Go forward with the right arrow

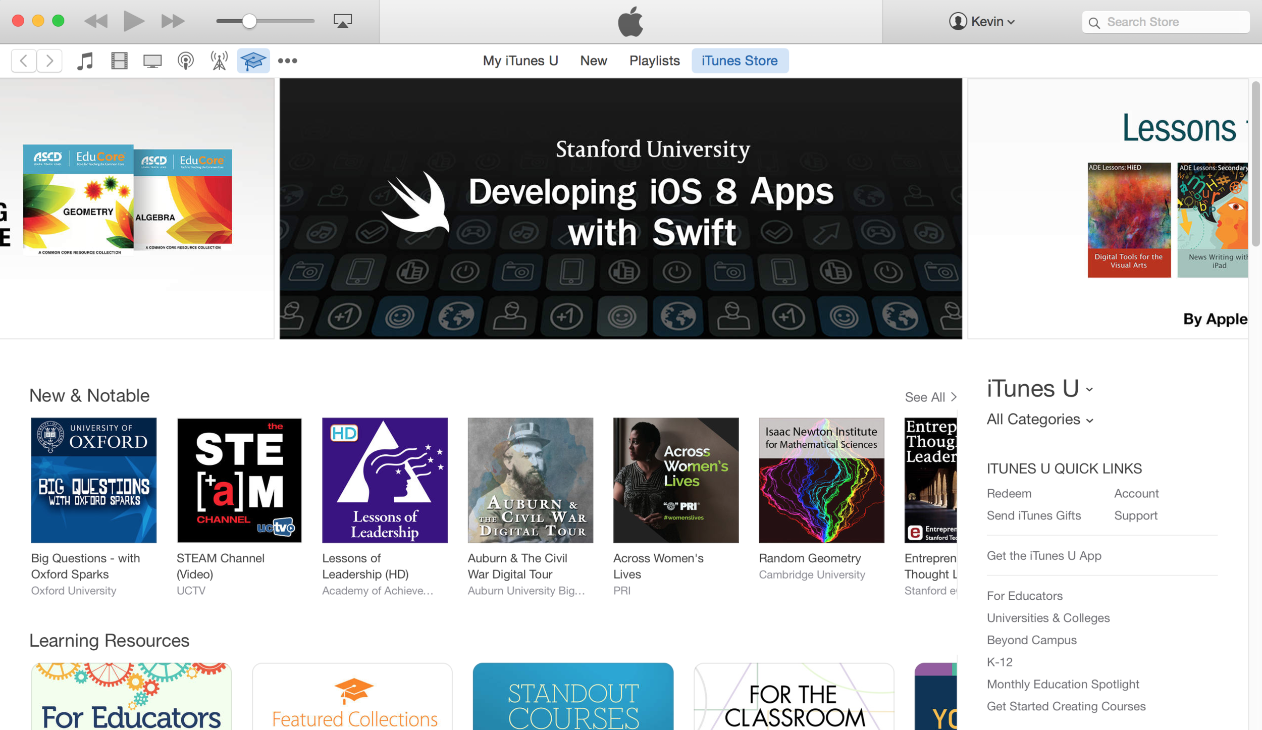tap(49, 61)
